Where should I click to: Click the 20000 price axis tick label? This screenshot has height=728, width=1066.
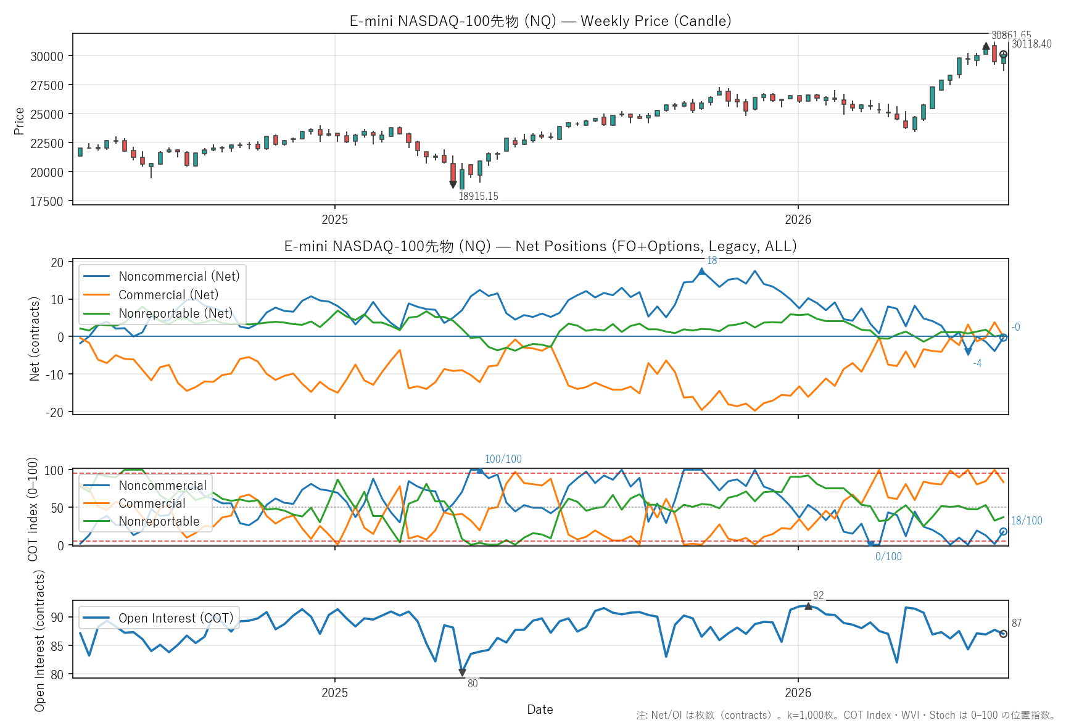coord(47,172)
